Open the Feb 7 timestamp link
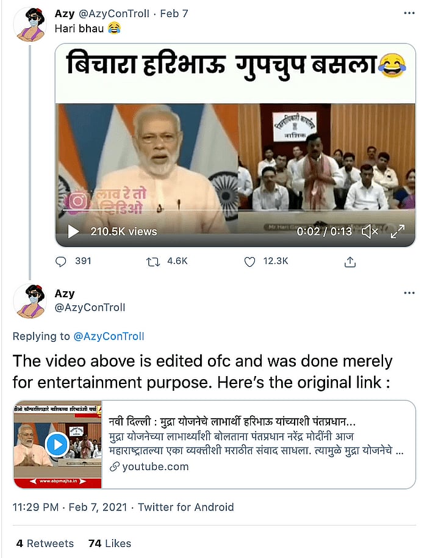This screenshot has width=427, height=558. click(173, 13)
